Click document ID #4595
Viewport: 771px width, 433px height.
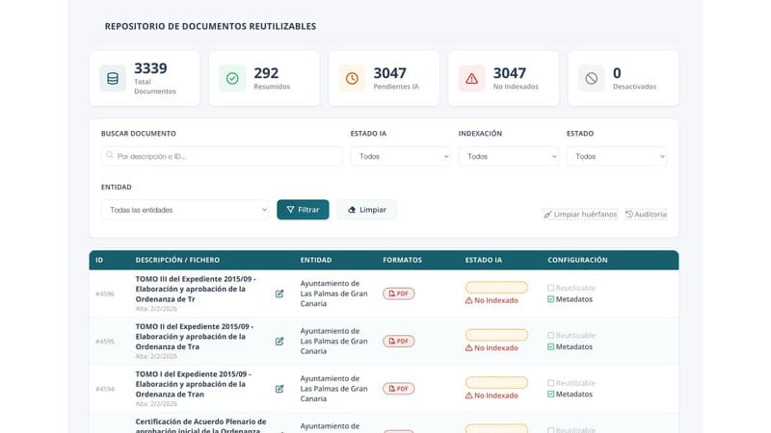(105, 342)
